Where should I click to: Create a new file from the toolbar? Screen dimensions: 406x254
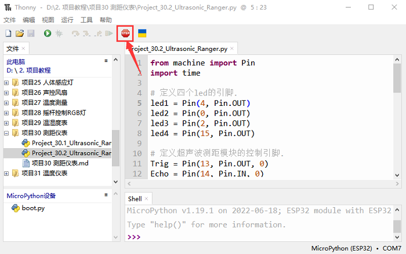[x=8, y=34]
